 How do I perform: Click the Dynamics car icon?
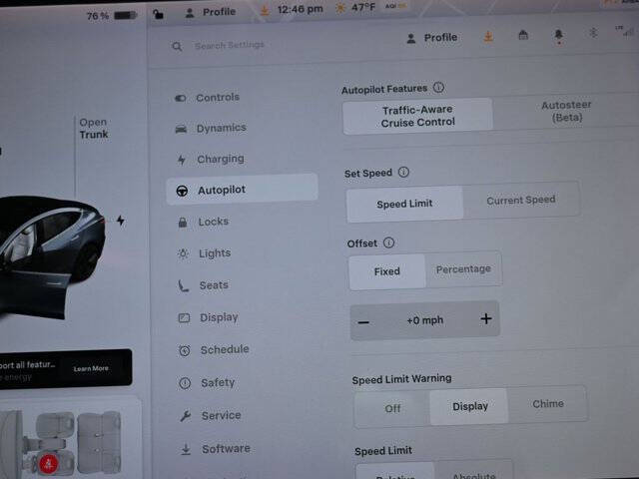181,129
